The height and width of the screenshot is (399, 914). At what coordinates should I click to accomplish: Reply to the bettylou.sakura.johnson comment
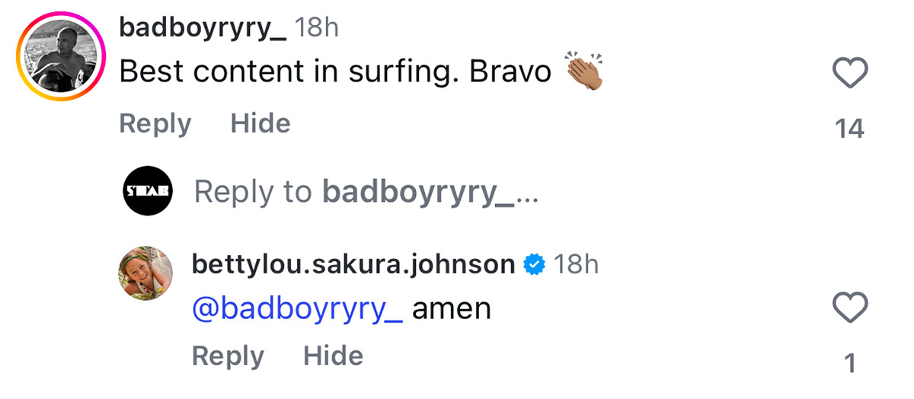[228, 356]
